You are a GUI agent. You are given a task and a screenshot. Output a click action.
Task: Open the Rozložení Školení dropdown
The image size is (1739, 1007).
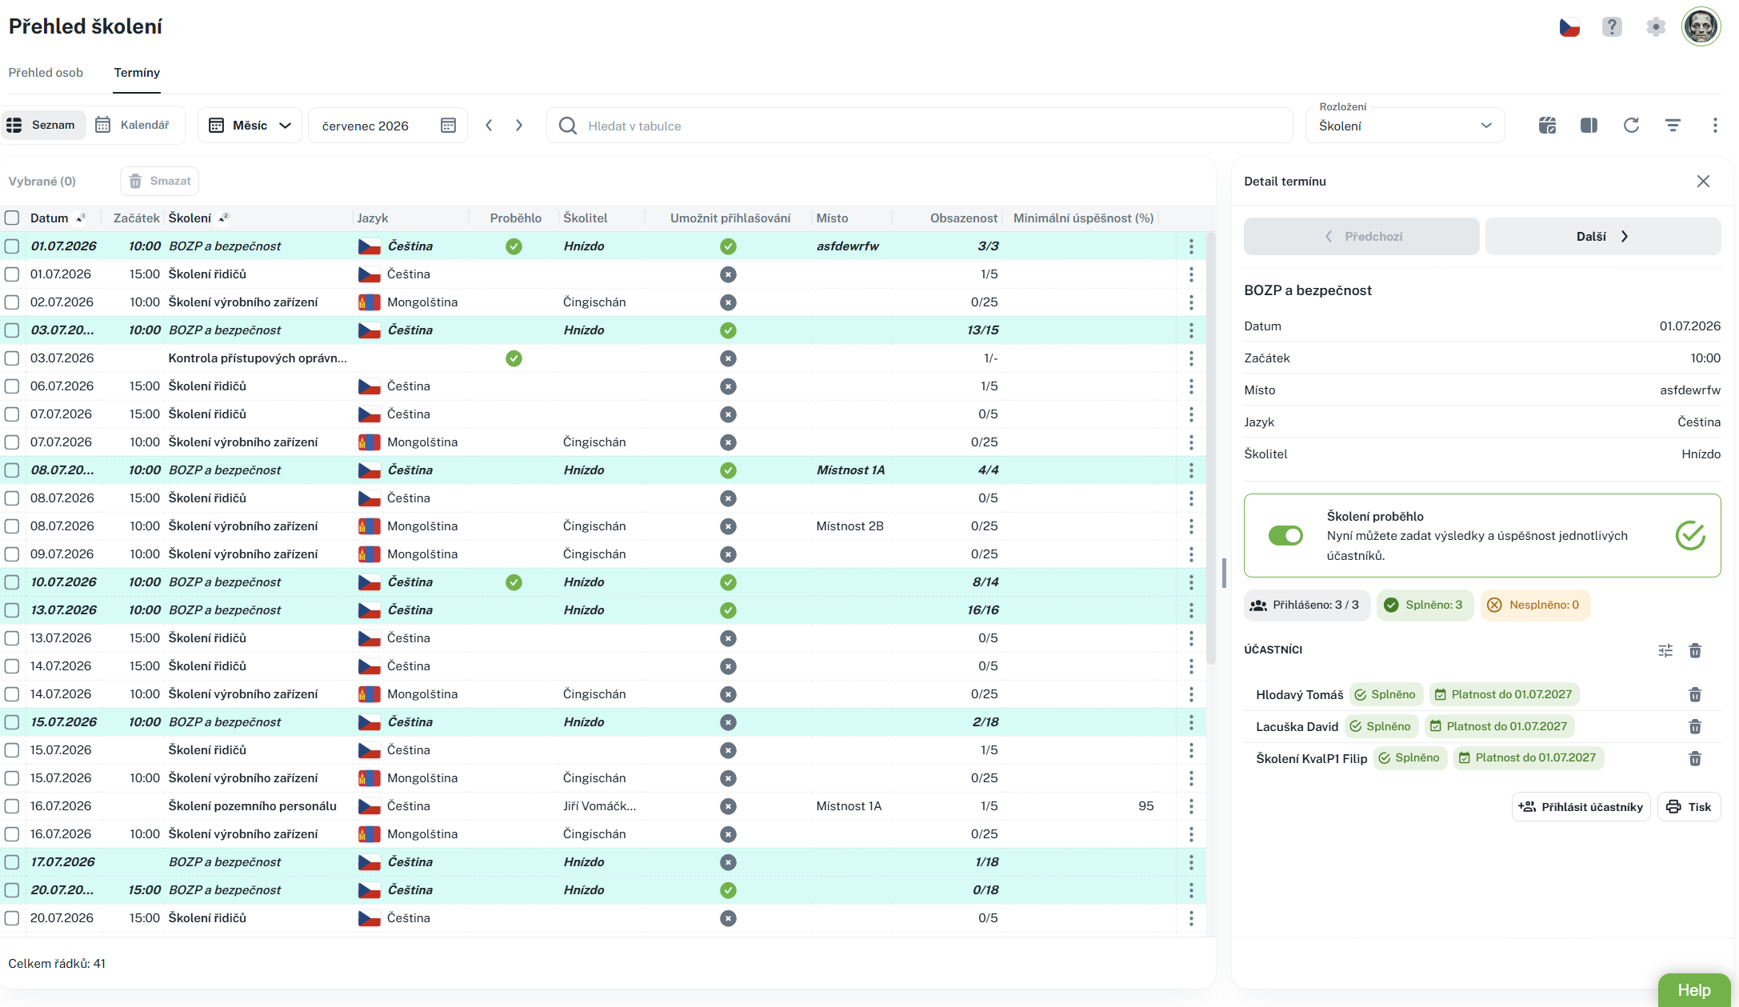click(x=1405, y=126)
